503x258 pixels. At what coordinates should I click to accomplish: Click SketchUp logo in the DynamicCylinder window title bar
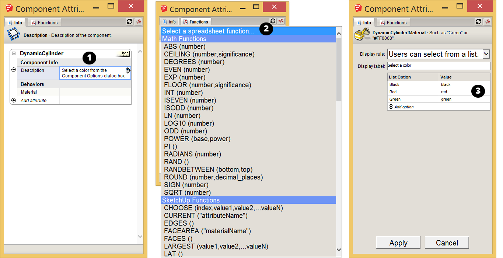click(9, 8)
